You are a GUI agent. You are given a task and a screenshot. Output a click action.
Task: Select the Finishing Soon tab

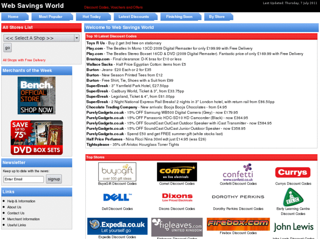180,17
